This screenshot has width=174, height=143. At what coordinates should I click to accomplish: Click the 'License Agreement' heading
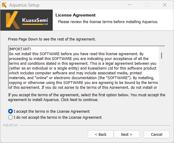(75, 15)
